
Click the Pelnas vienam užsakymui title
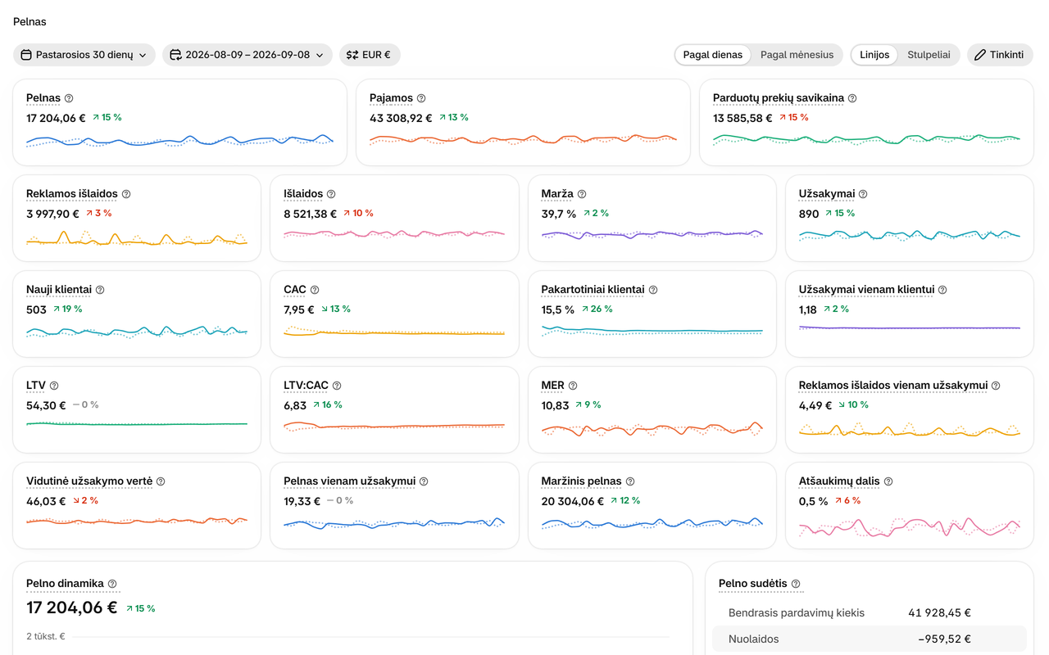click(350, 481)
